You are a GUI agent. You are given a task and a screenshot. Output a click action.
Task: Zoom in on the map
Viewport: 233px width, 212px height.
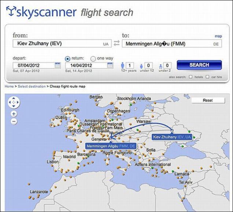coord(14,114)
